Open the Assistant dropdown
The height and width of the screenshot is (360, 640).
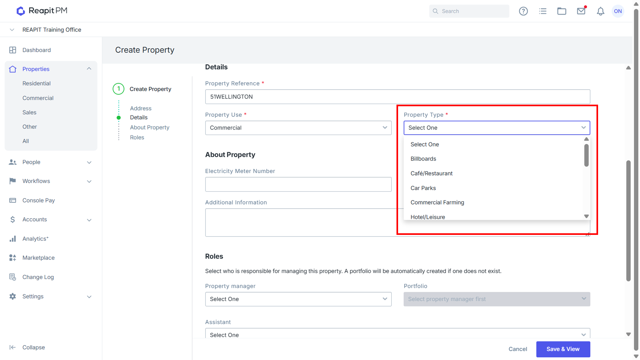(398, 333)
